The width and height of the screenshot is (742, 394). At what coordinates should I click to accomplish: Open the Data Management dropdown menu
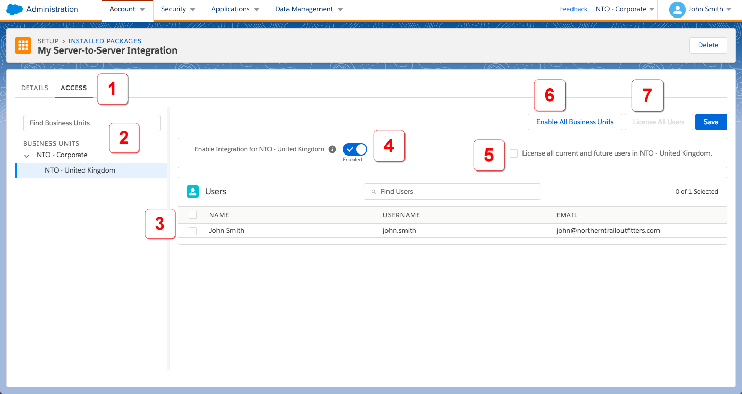click(309, 9)
